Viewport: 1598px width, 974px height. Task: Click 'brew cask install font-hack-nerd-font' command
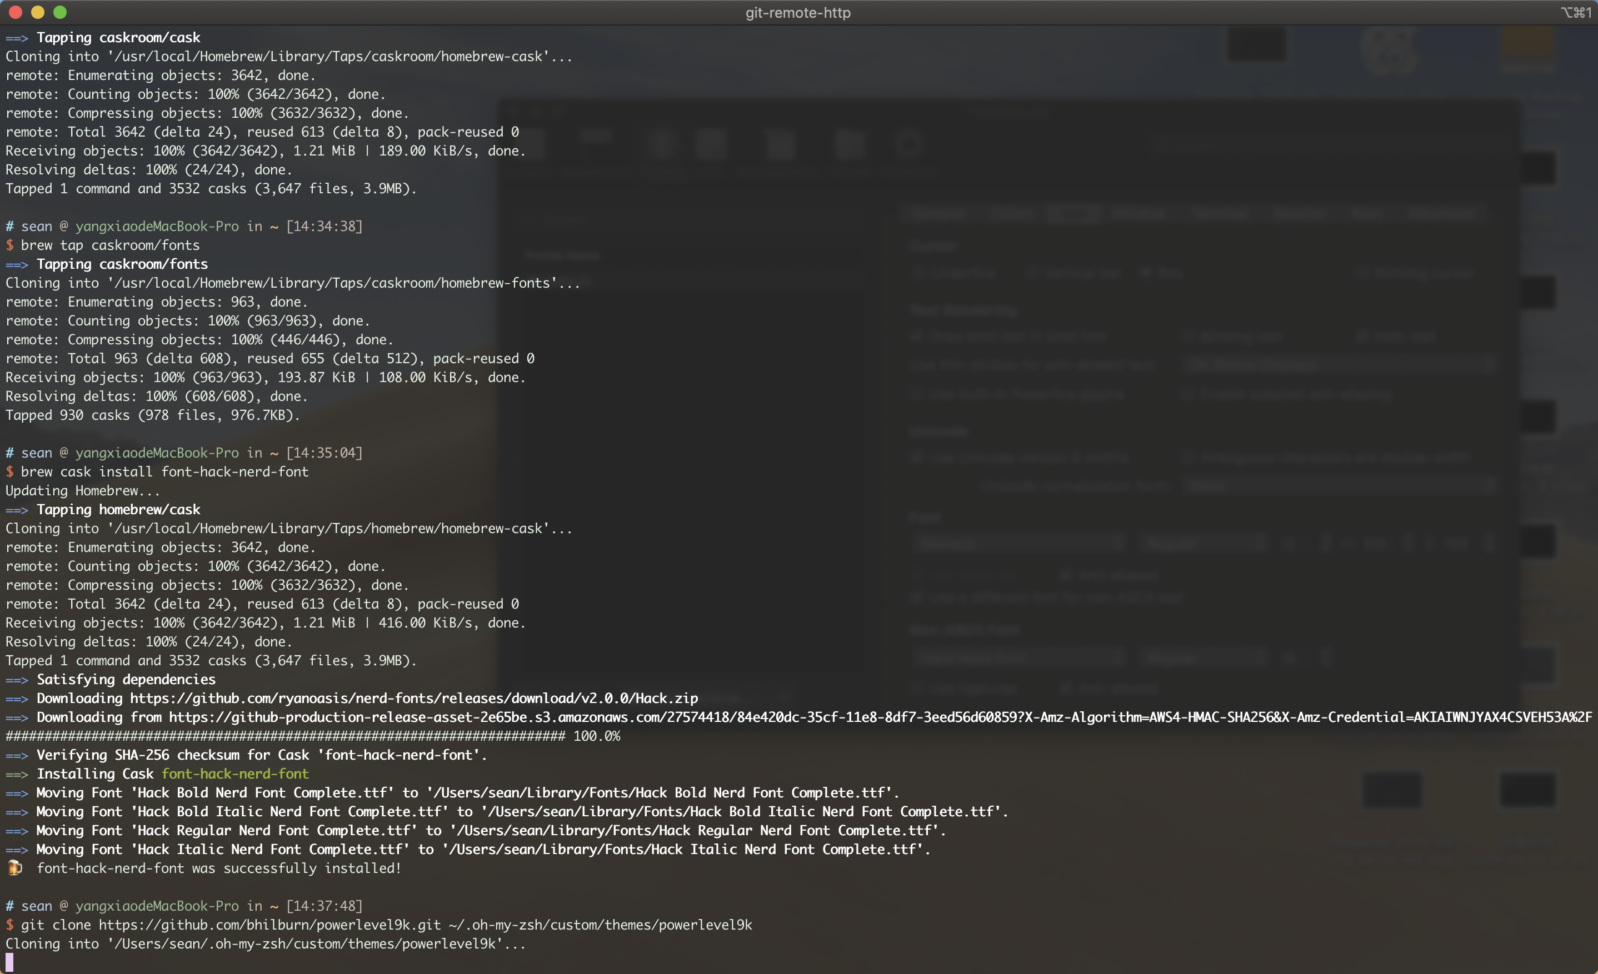(164, 472)
